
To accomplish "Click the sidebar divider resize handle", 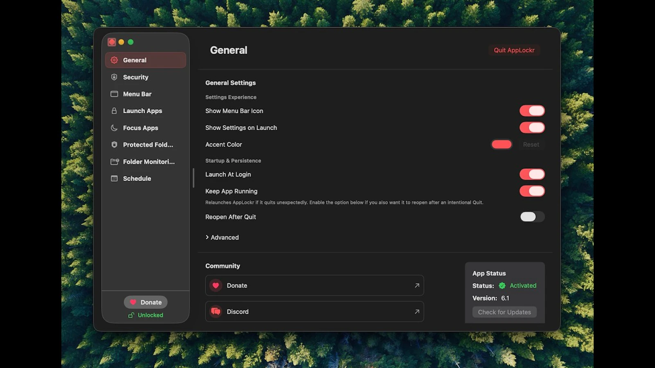I will click(x=193, y=178).
